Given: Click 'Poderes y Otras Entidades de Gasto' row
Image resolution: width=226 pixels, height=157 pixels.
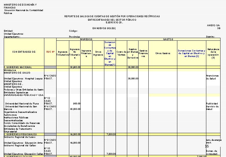Looking at the screenshot, I should [24, 90].
